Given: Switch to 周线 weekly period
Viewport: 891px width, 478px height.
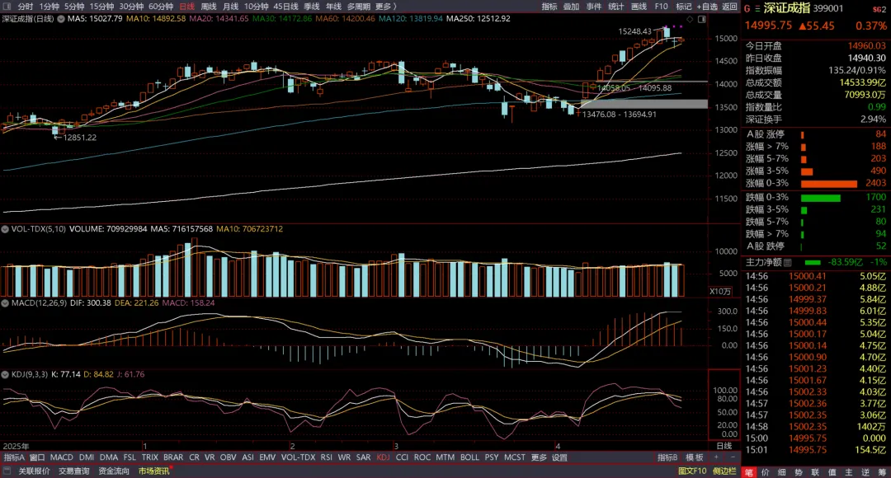Looking at the screenshot, I should (x=209, y=7).
